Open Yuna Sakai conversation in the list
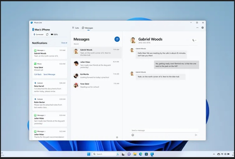Screen dimensions: 235x159 (x=96, y=85)
